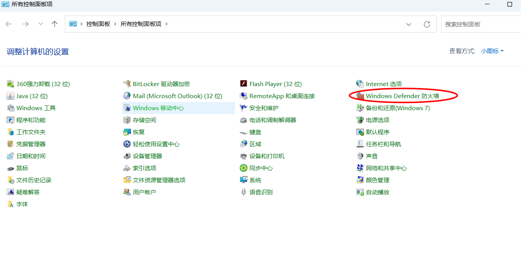Click the 声音 speaker icon
The width and height of the screenshot is (521, 261).
[x=360, y=156]
